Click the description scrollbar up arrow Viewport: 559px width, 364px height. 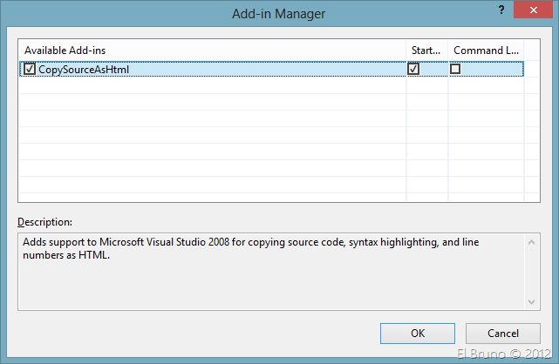coord(532,241)
